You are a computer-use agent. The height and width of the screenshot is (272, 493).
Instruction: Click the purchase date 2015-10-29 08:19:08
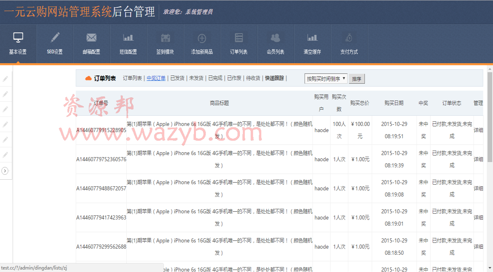pyautogui.click(x=394, y=188)
